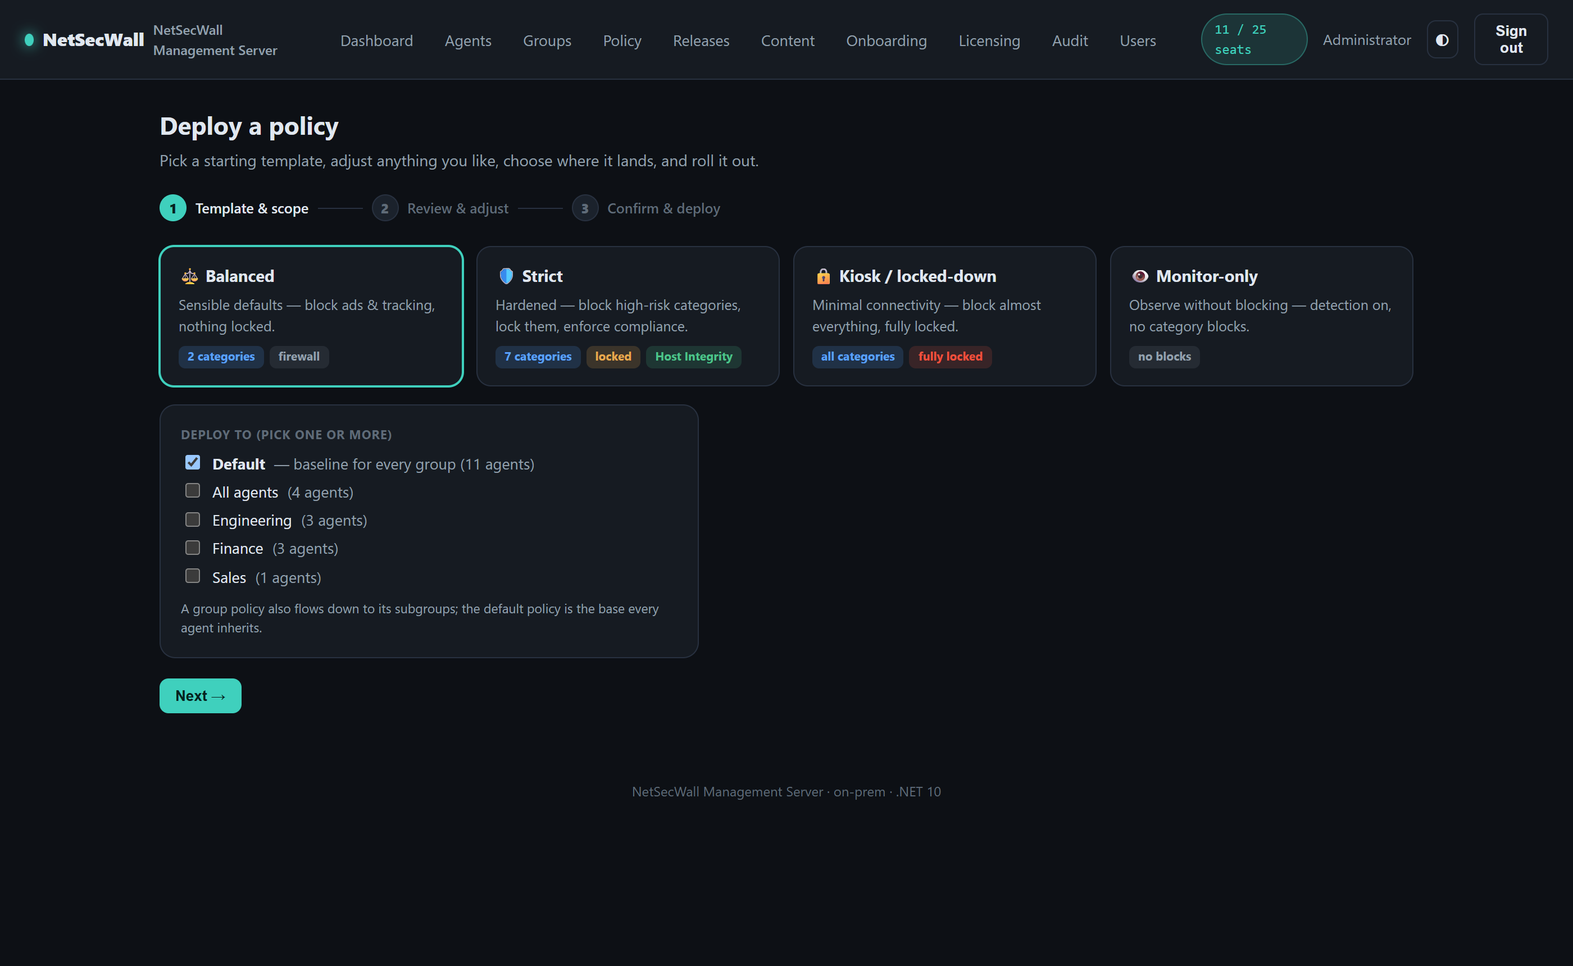Click the 'firewall' tag
Image resolution: width=1573 pixels, height=966 pixels.
point(299,357)
